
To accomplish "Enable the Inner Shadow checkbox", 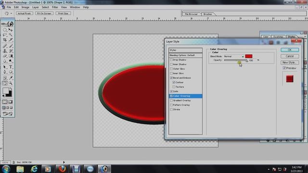I will click(x=171, y=64).
